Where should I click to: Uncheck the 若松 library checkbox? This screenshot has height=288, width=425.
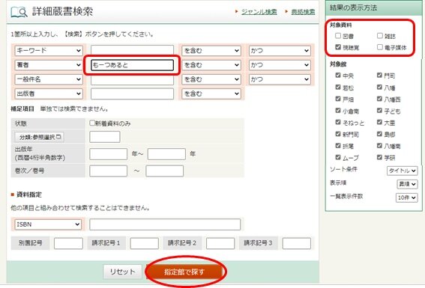tap(338, 87)
